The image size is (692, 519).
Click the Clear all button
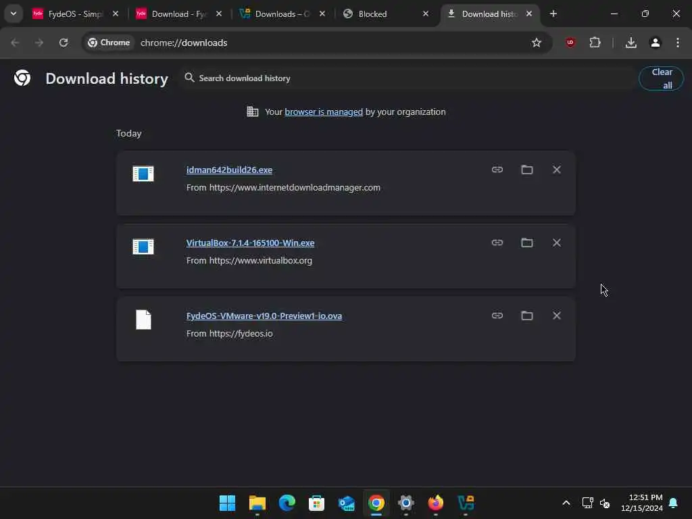pos(661,78)
